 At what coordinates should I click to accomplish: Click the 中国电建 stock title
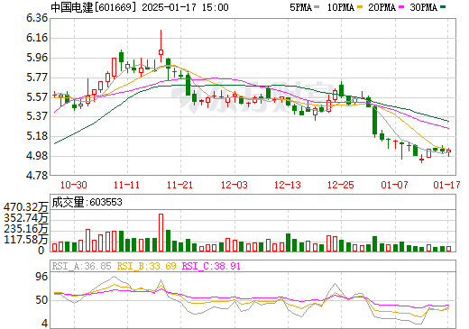72,7
